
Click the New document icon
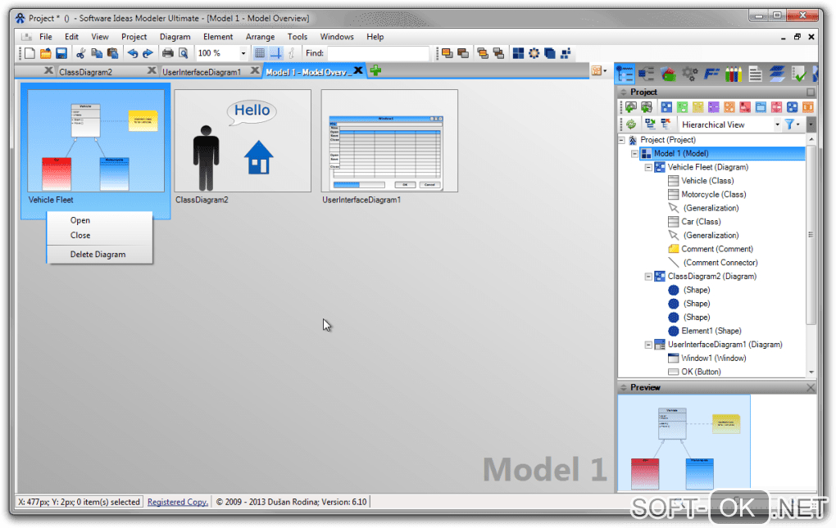30,53
